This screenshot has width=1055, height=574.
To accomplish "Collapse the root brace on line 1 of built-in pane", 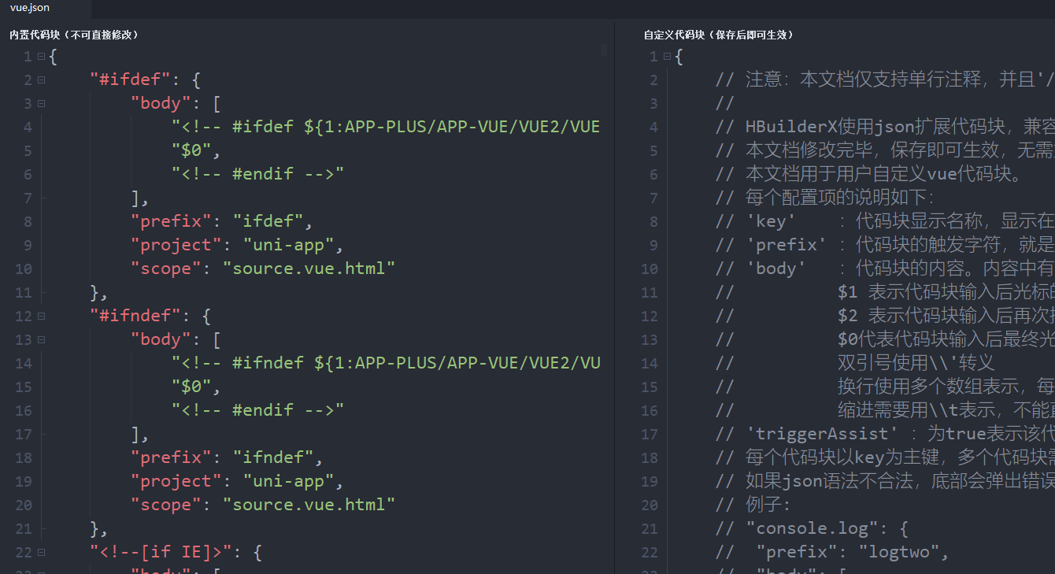I will [x=41, y=57].
